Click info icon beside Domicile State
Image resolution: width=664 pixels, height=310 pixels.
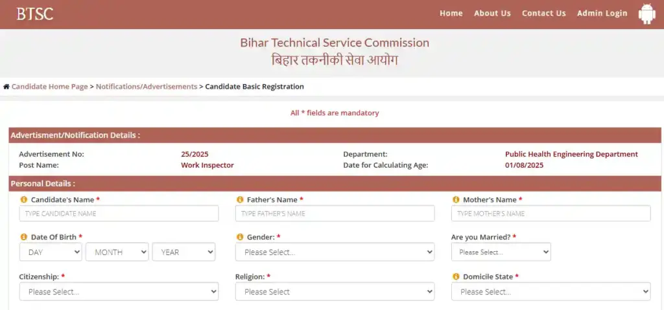[456, 277]
